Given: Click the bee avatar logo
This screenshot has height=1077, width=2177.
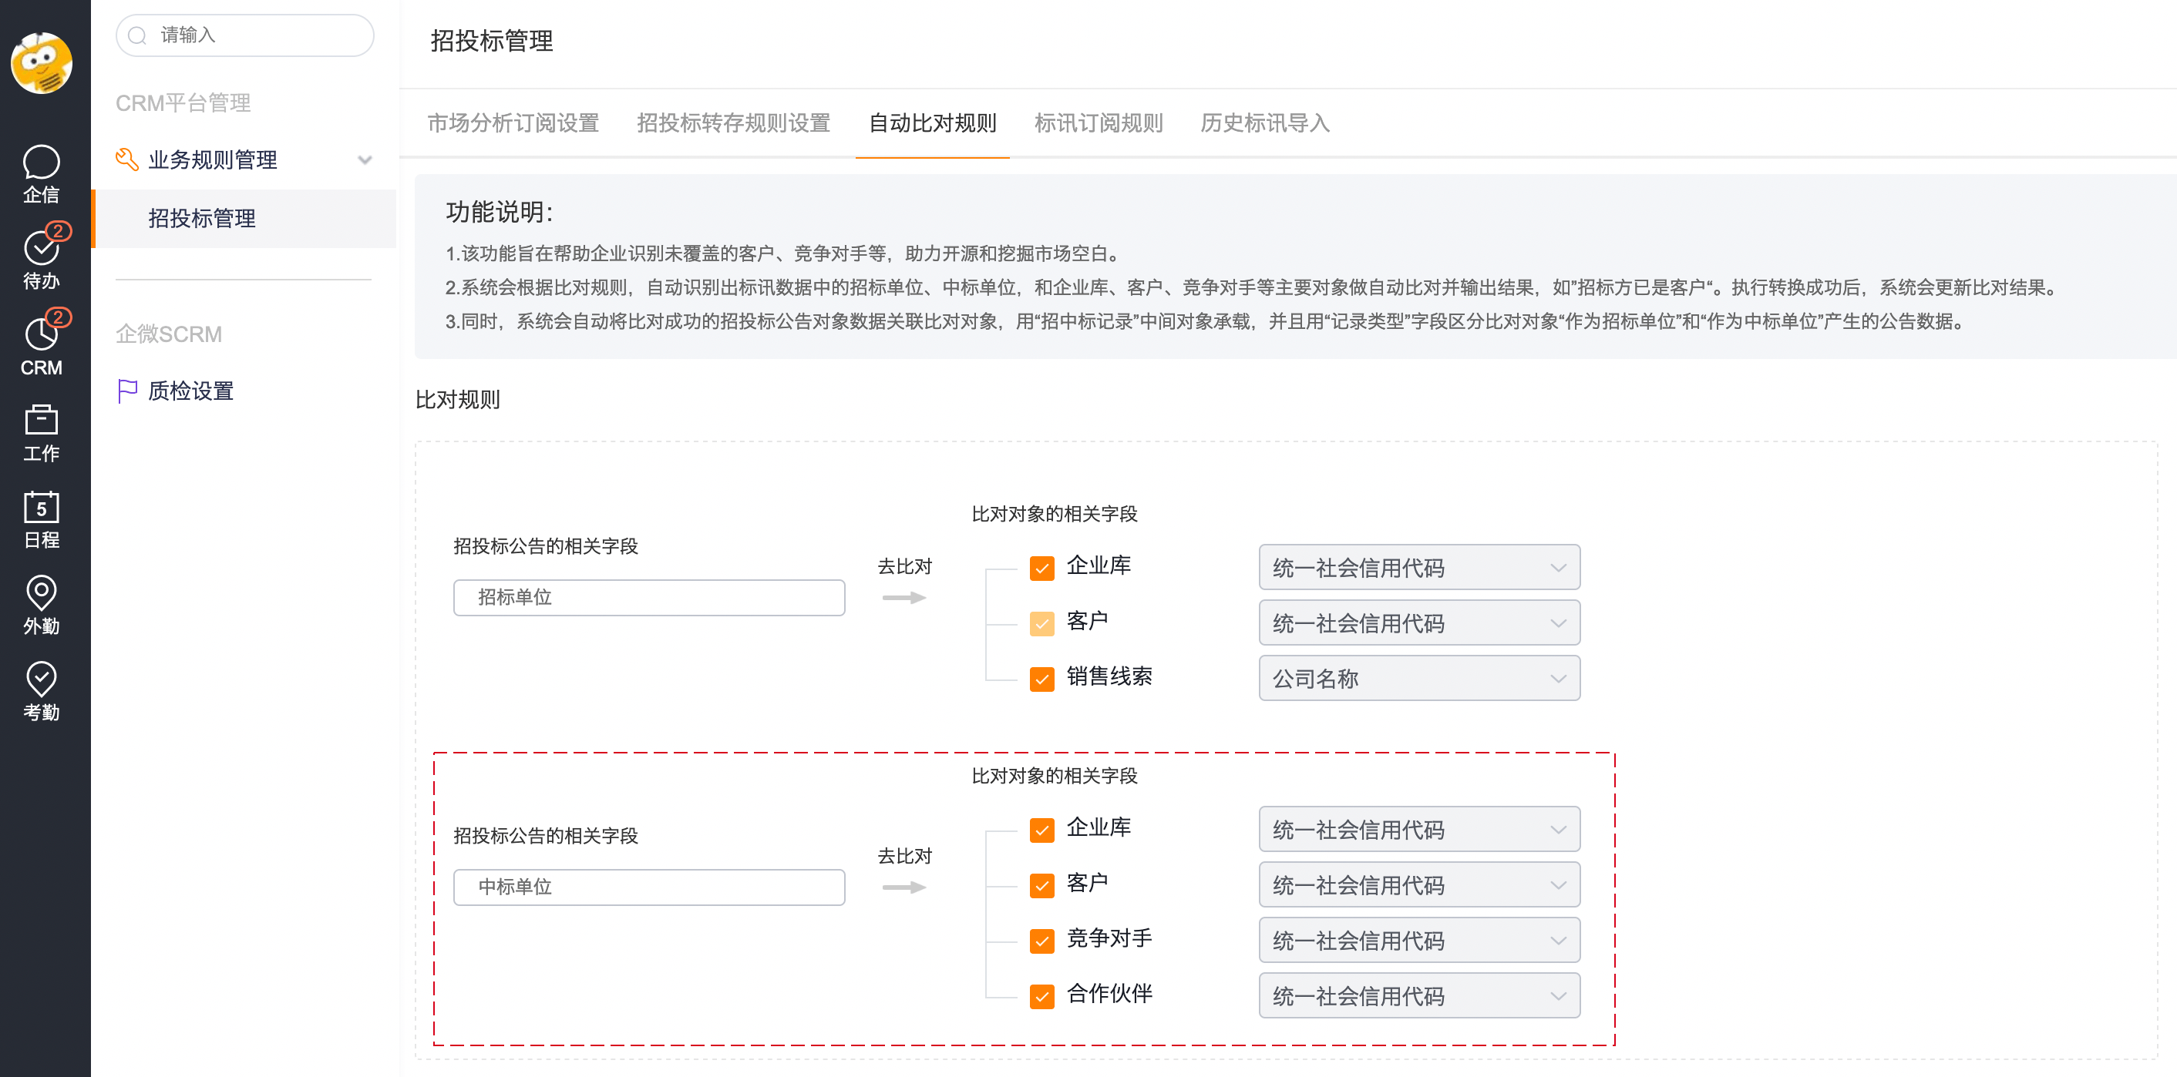Looking at the screenshot, I should tap(42, 62).
